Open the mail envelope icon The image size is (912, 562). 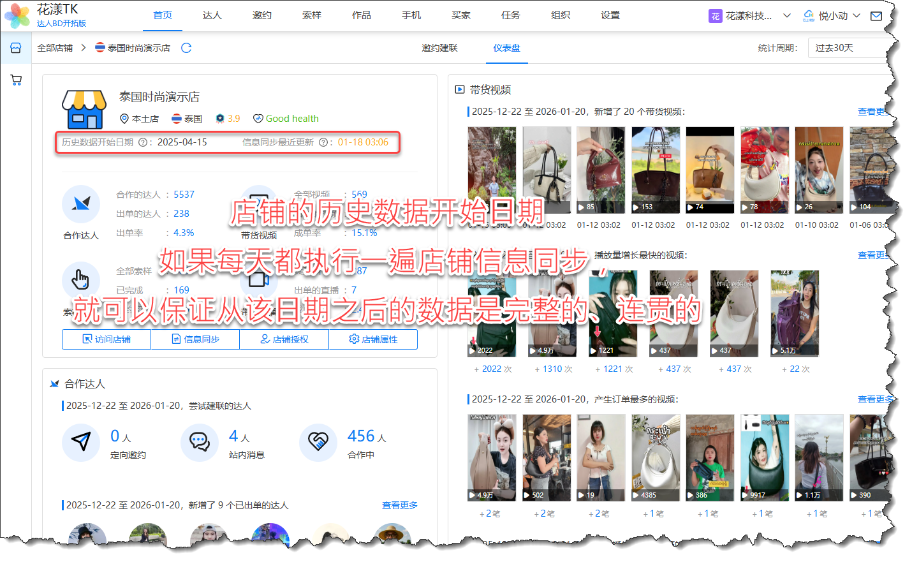(x=876, y=16)
